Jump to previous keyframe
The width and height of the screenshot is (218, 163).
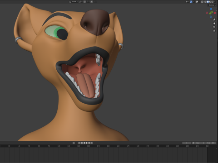coord(82,143)
